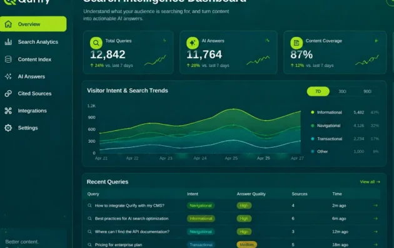
Task: Click the Intent column header
Action: click(x=193, y=194)
